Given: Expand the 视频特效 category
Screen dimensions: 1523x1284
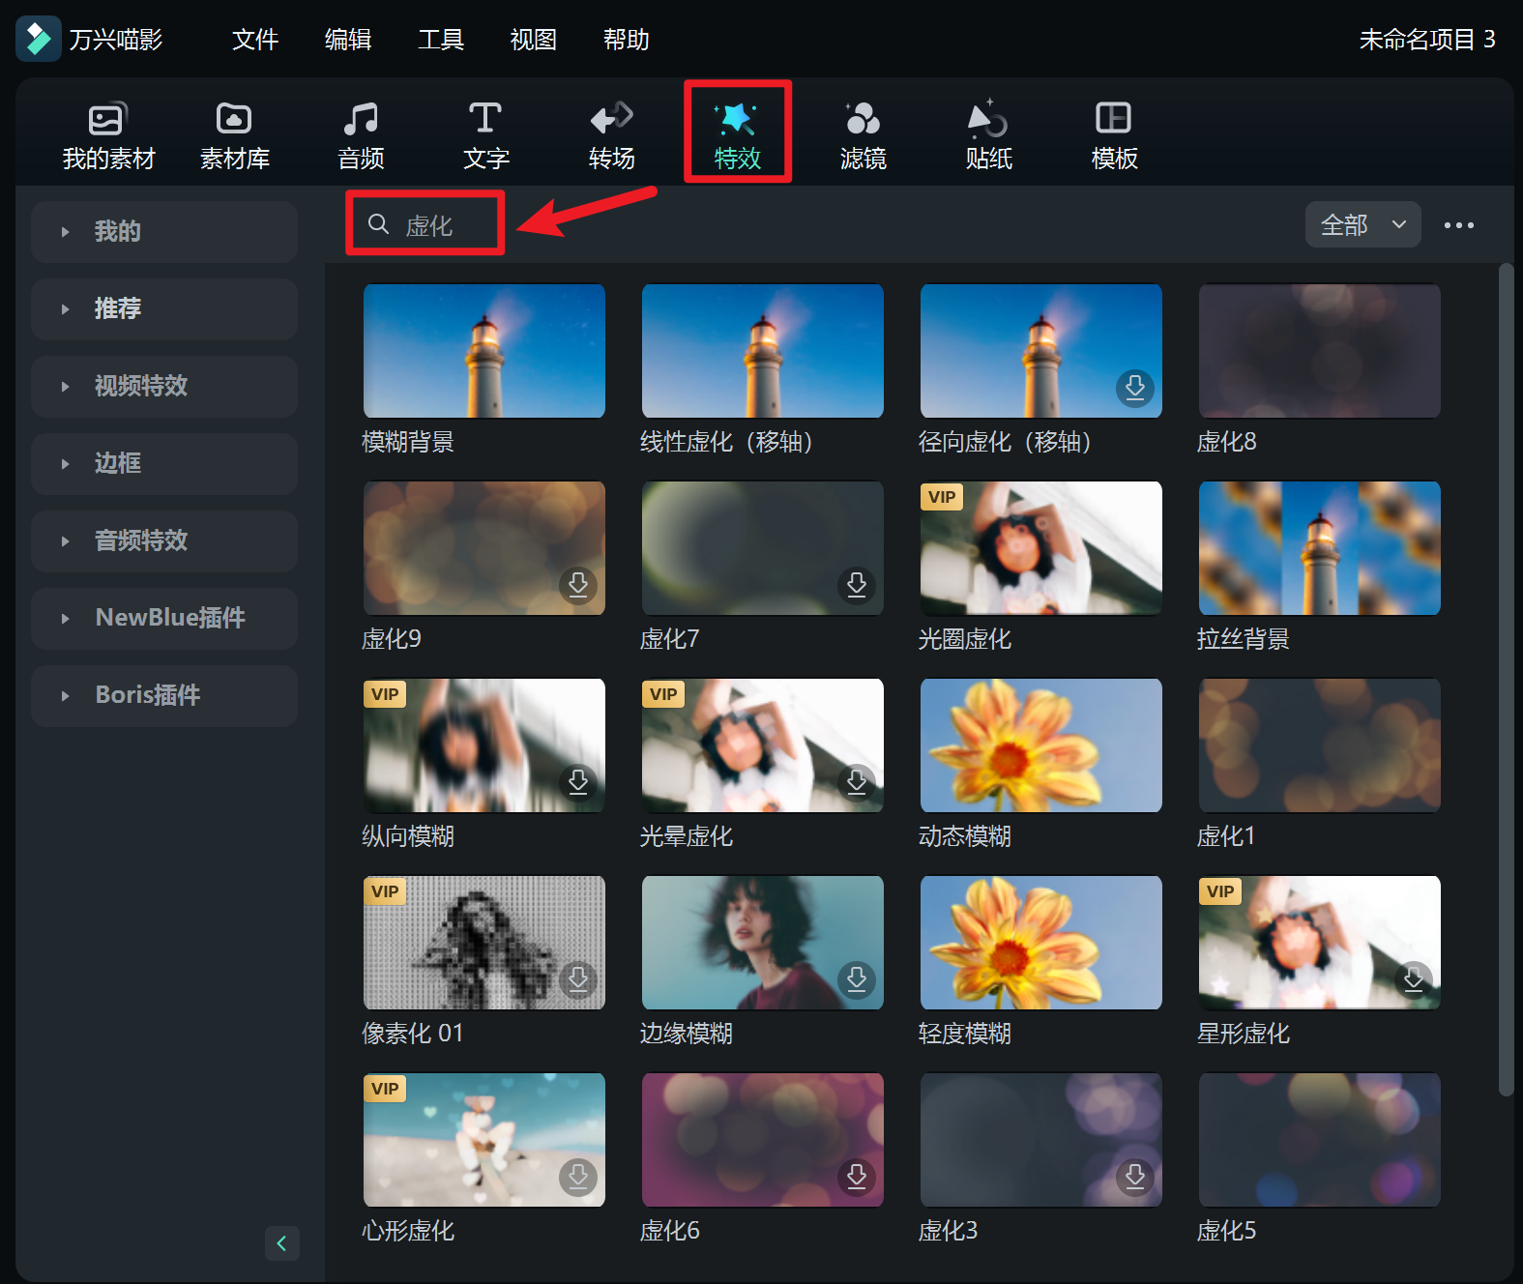Looking at the screenshot, I should pyautogui.click(x=164, y=387).
